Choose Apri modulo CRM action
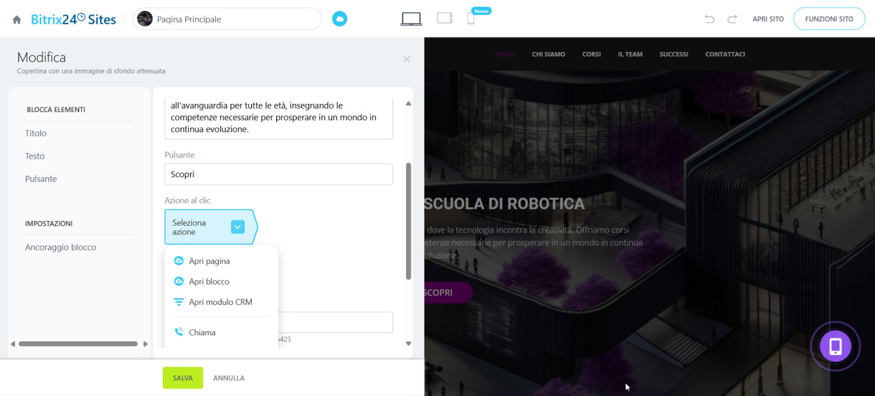 coord(221,302)
